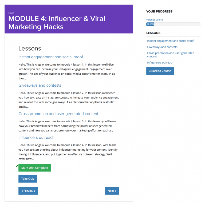Advance with the Next button
205x205 pixels.
(112, 191)
